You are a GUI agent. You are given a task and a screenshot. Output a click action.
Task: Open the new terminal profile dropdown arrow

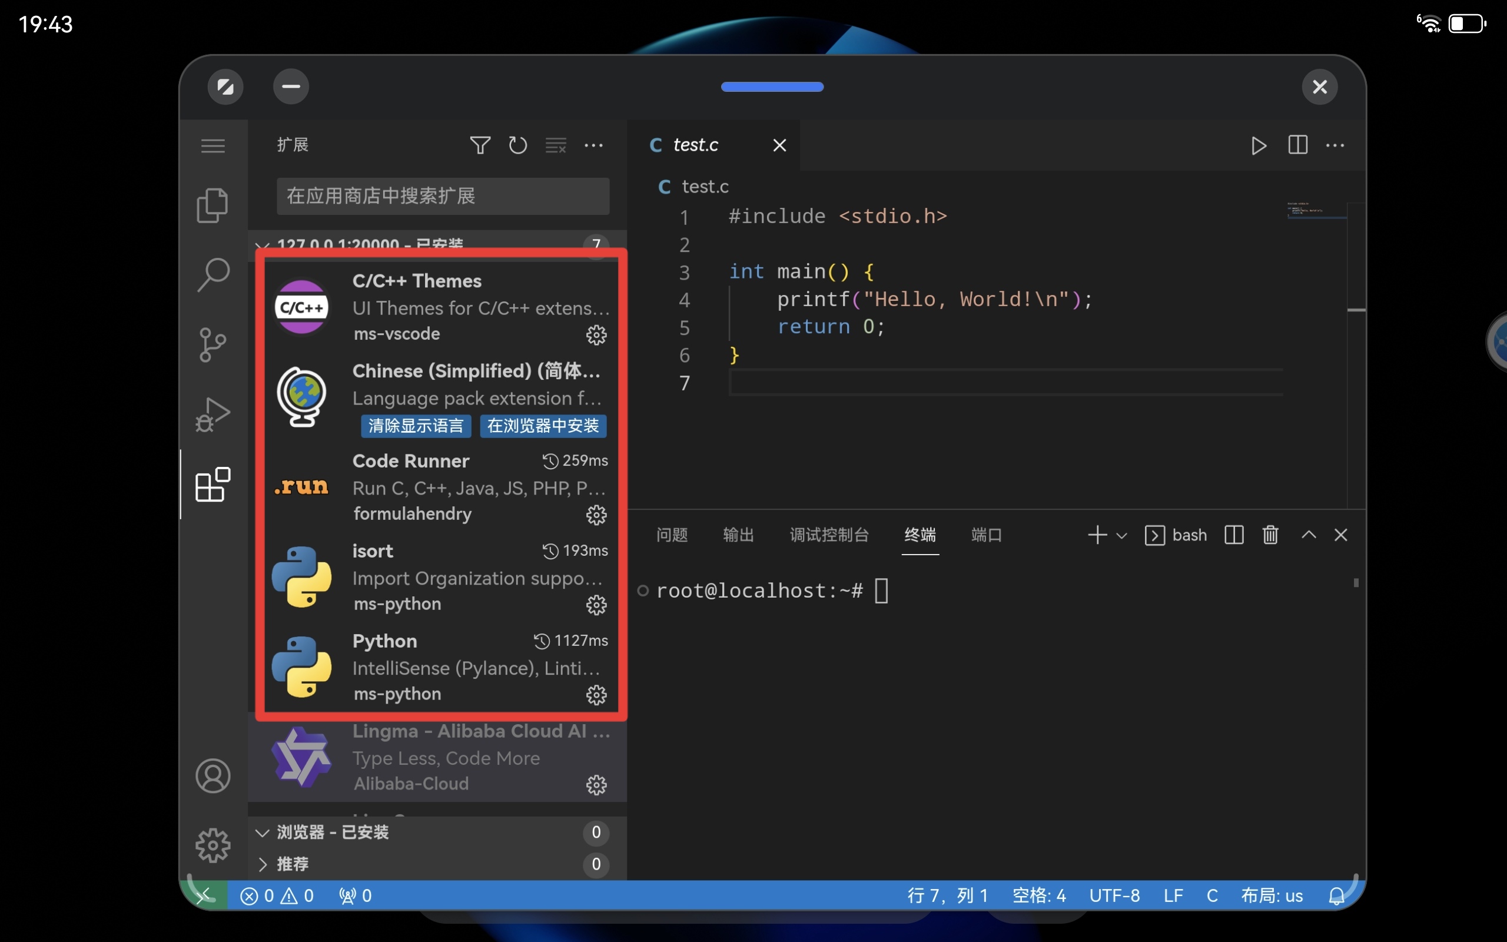(x=1122, y=536)
